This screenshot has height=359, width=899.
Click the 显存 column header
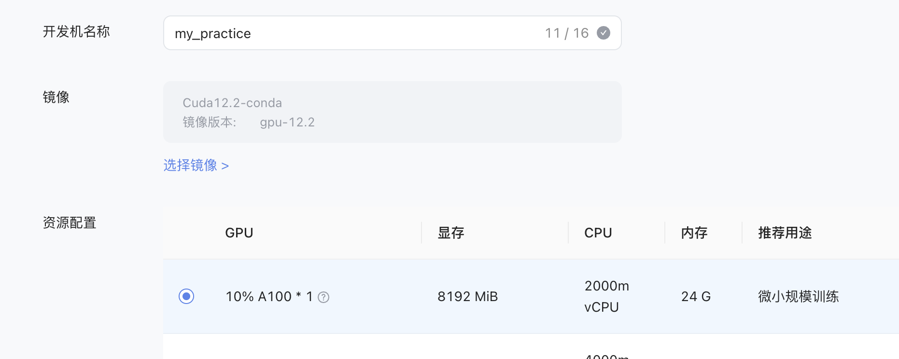point(451,233)
